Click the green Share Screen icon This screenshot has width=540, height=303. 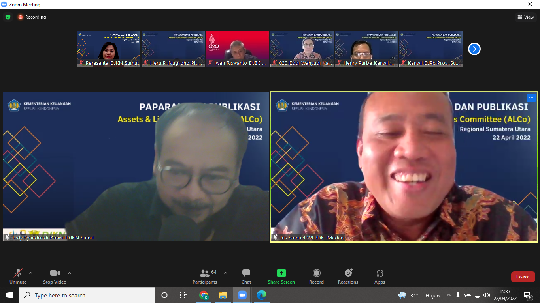pyautogui.click(x=281, y=273)
